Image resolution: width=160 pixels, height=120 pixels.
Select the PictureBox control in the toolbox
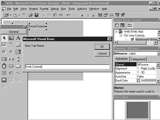[11, 38]
